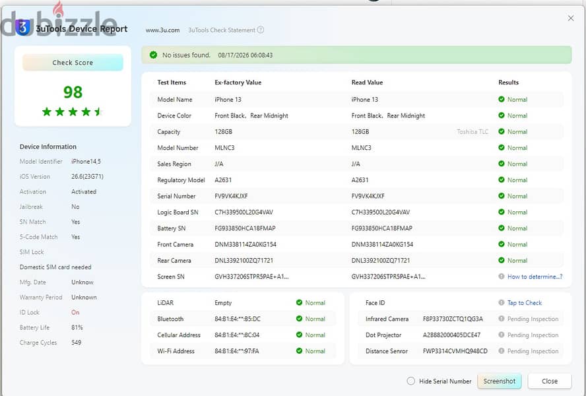Click the Cellular Address Normal check icon
This screenshot has width=586, height=396.
[299, 335]
